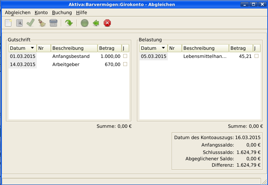Check the Anfangsbestand reconciled checkbox
The width and height of the screenshot is (268, 185).
125,56
